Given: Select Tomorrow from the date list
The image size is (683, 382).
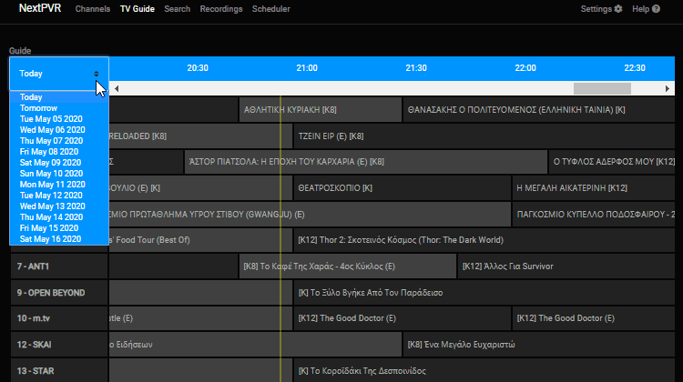Looking at the screenshot, I should 38,107.
